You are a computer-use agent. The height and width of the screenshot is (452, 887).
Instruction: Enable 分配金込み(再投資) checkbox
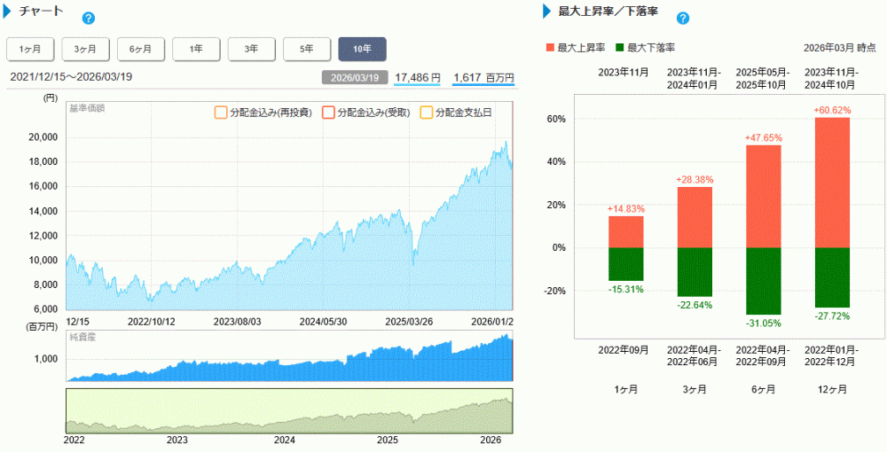(220, 113)
